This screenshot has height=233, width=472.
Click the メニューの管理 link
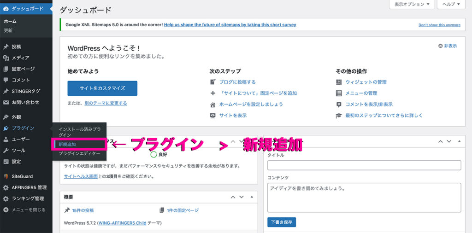[x=361, y=93]
